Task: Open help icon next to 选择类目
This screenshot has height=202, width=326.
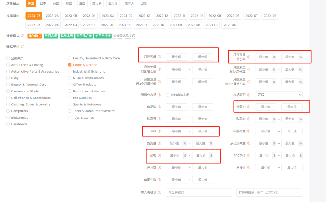Action: [23, 47]
